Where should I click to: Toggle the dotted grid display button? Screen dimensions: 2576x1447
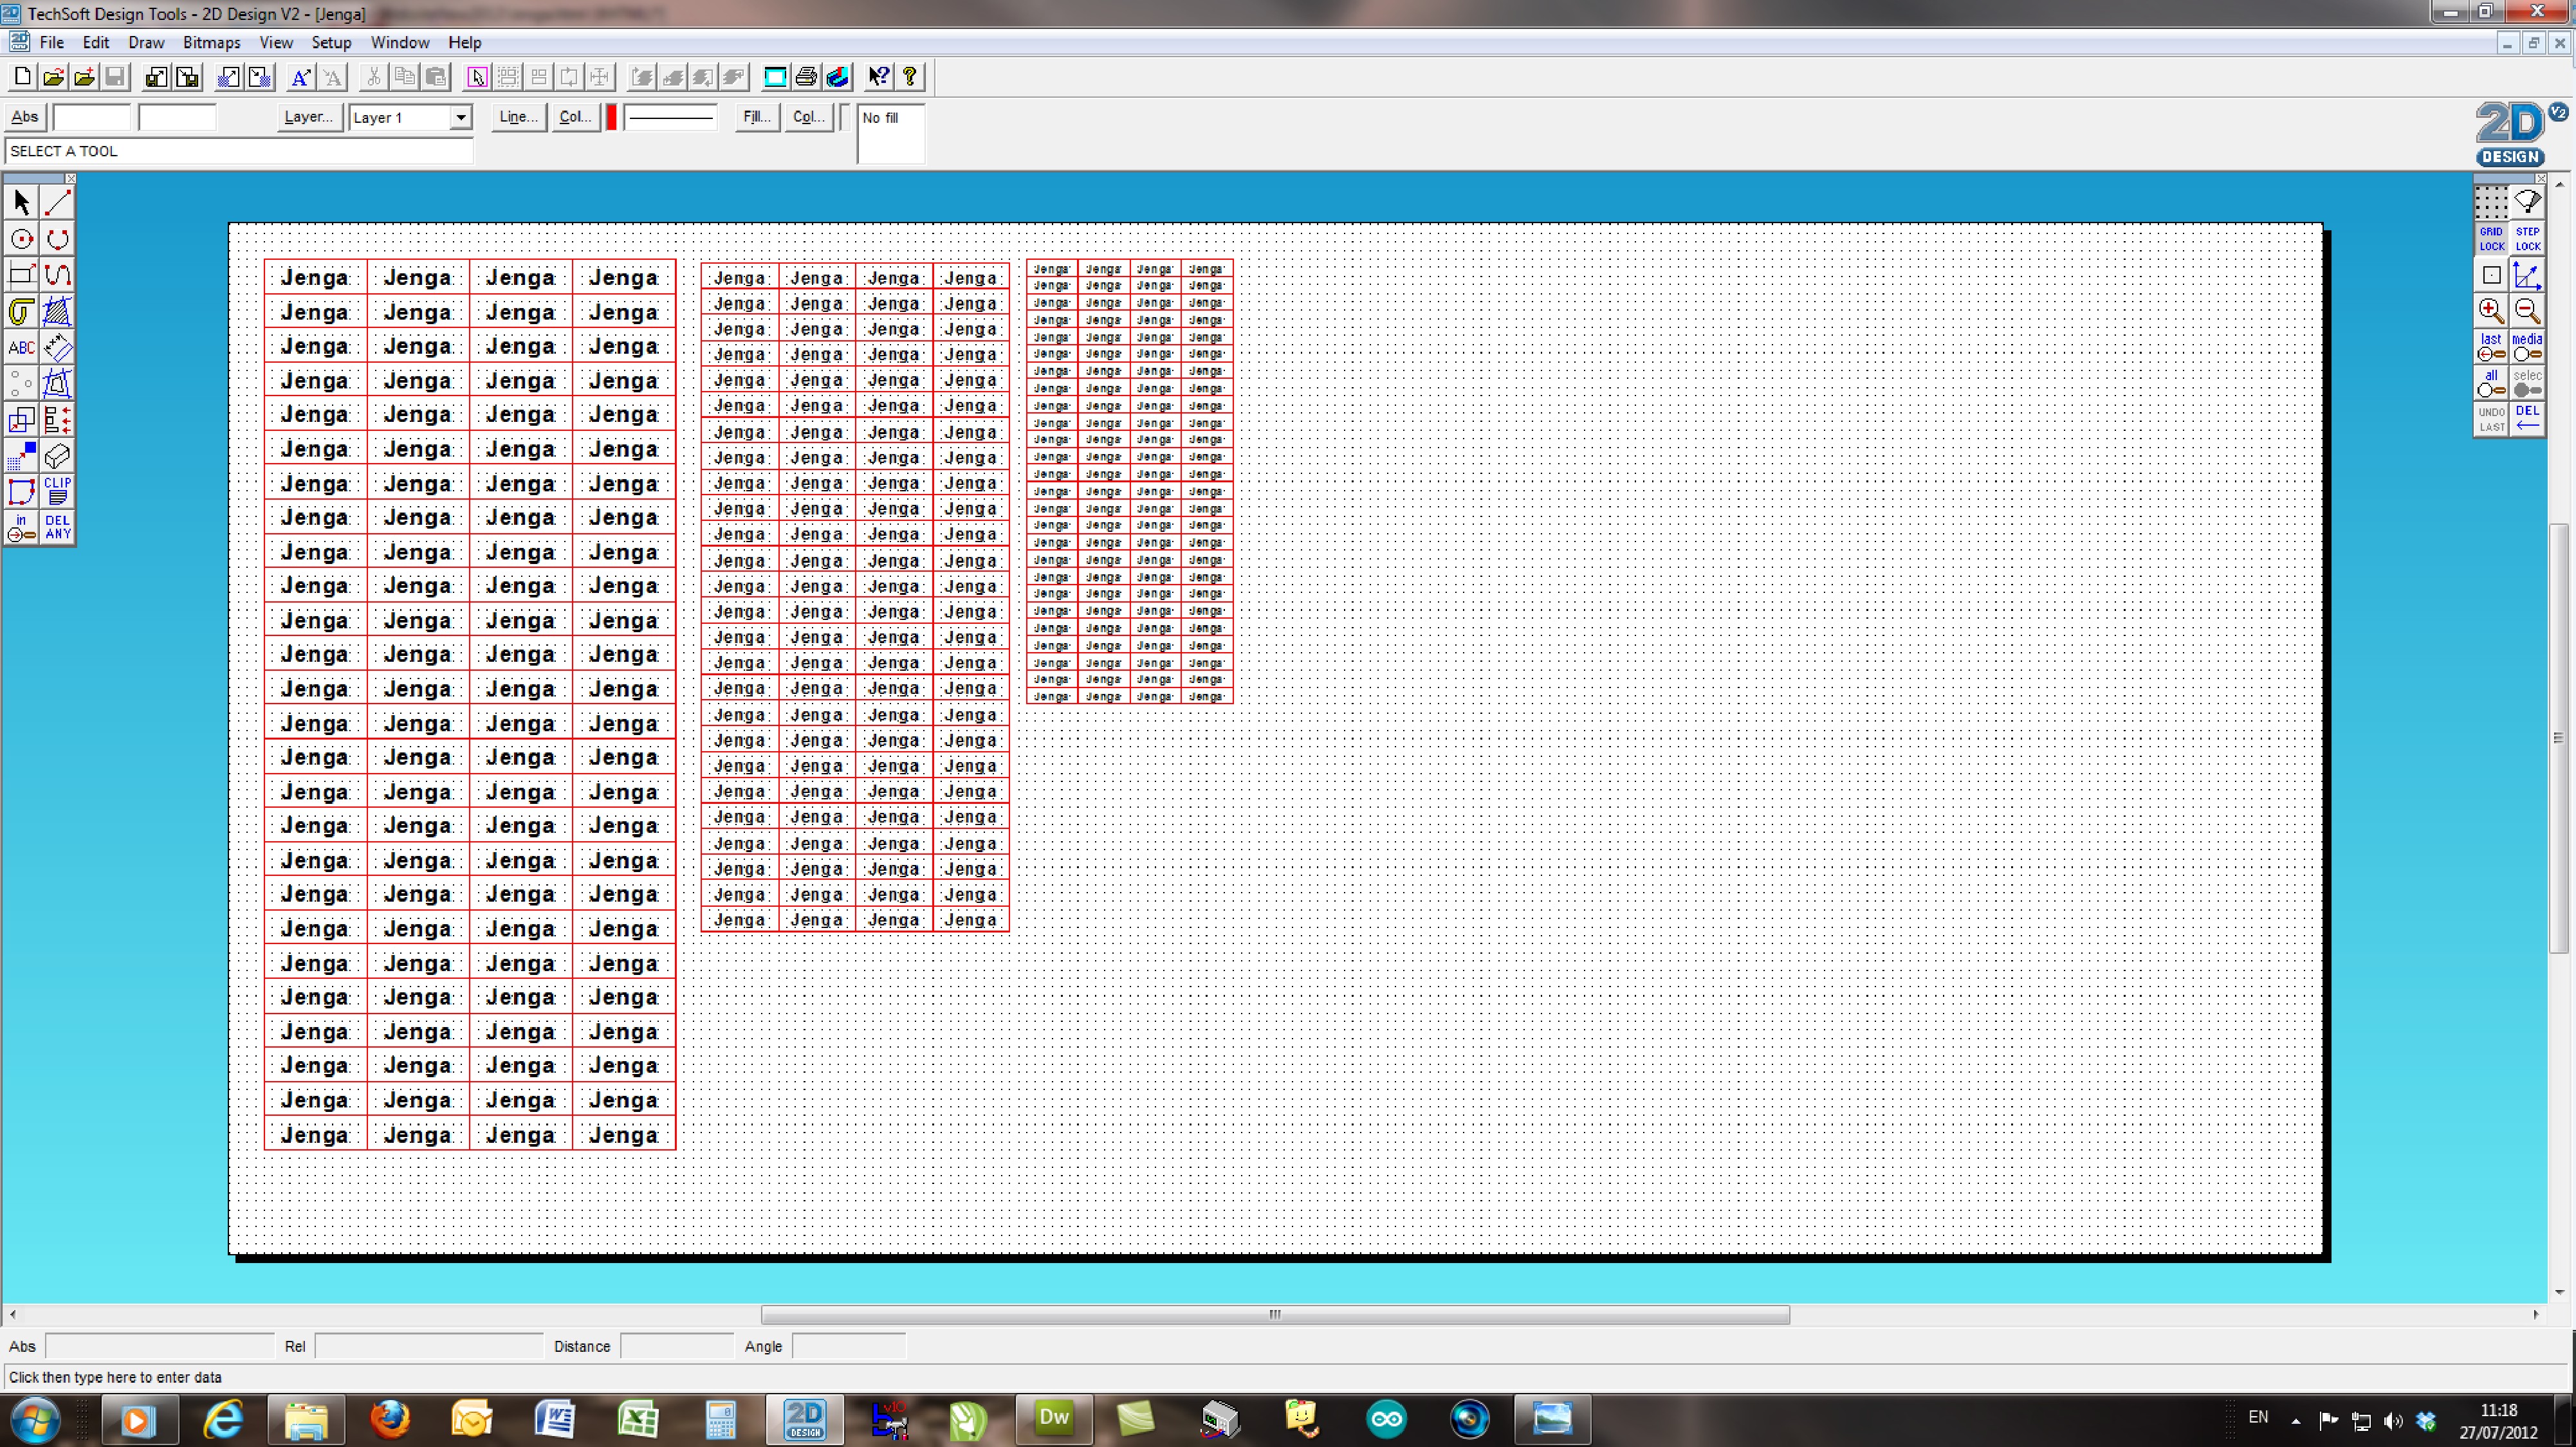2490,203
